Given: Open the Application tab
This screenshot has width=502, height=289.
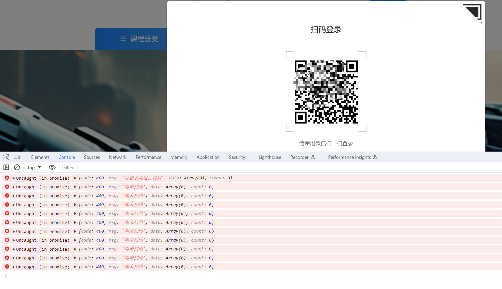Looking at the screenshot, I should point(208,157).
